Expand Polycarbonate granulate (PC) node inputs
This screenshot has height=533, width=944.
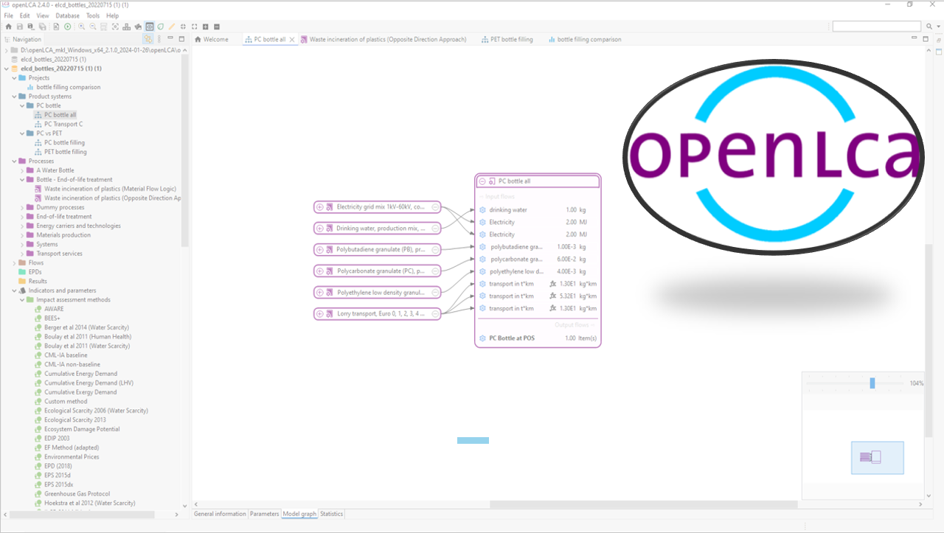pyautogui.click(x=319, y=271)
